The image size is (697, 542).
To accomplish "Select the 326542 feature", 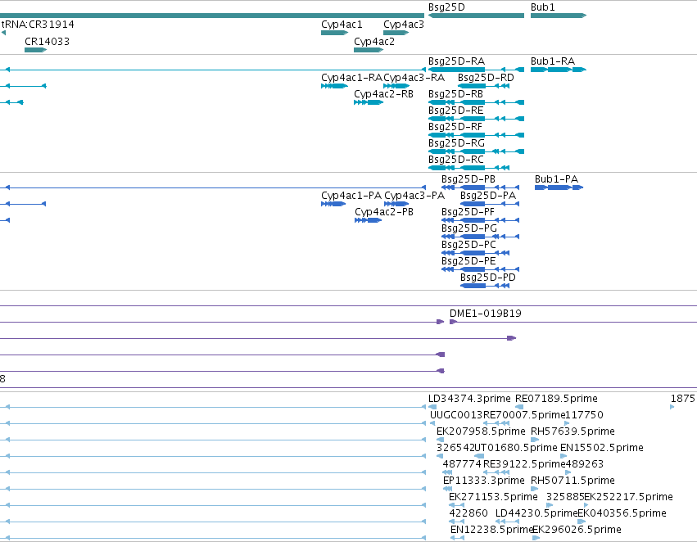I will pos(440,456).
